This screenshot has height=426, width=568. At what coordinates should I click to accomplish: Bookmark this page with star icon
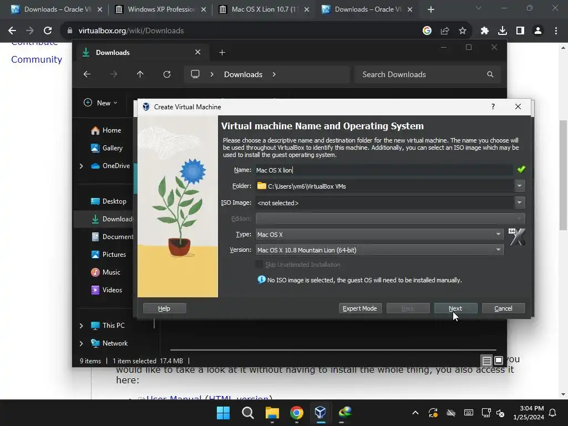coord(463,31)
